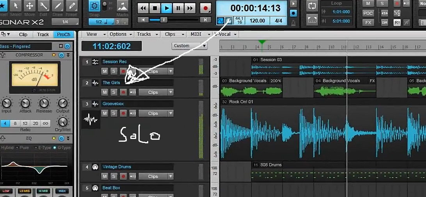The height and width of the screenshot is (197, 426).
Task: Click the Play transport button
Action: point(167,8)
